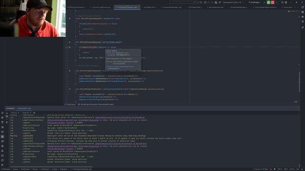Click the yellow warning inspection icon in the editor
Viewport: 305px width, 171px height.
[x=289, y=11]
